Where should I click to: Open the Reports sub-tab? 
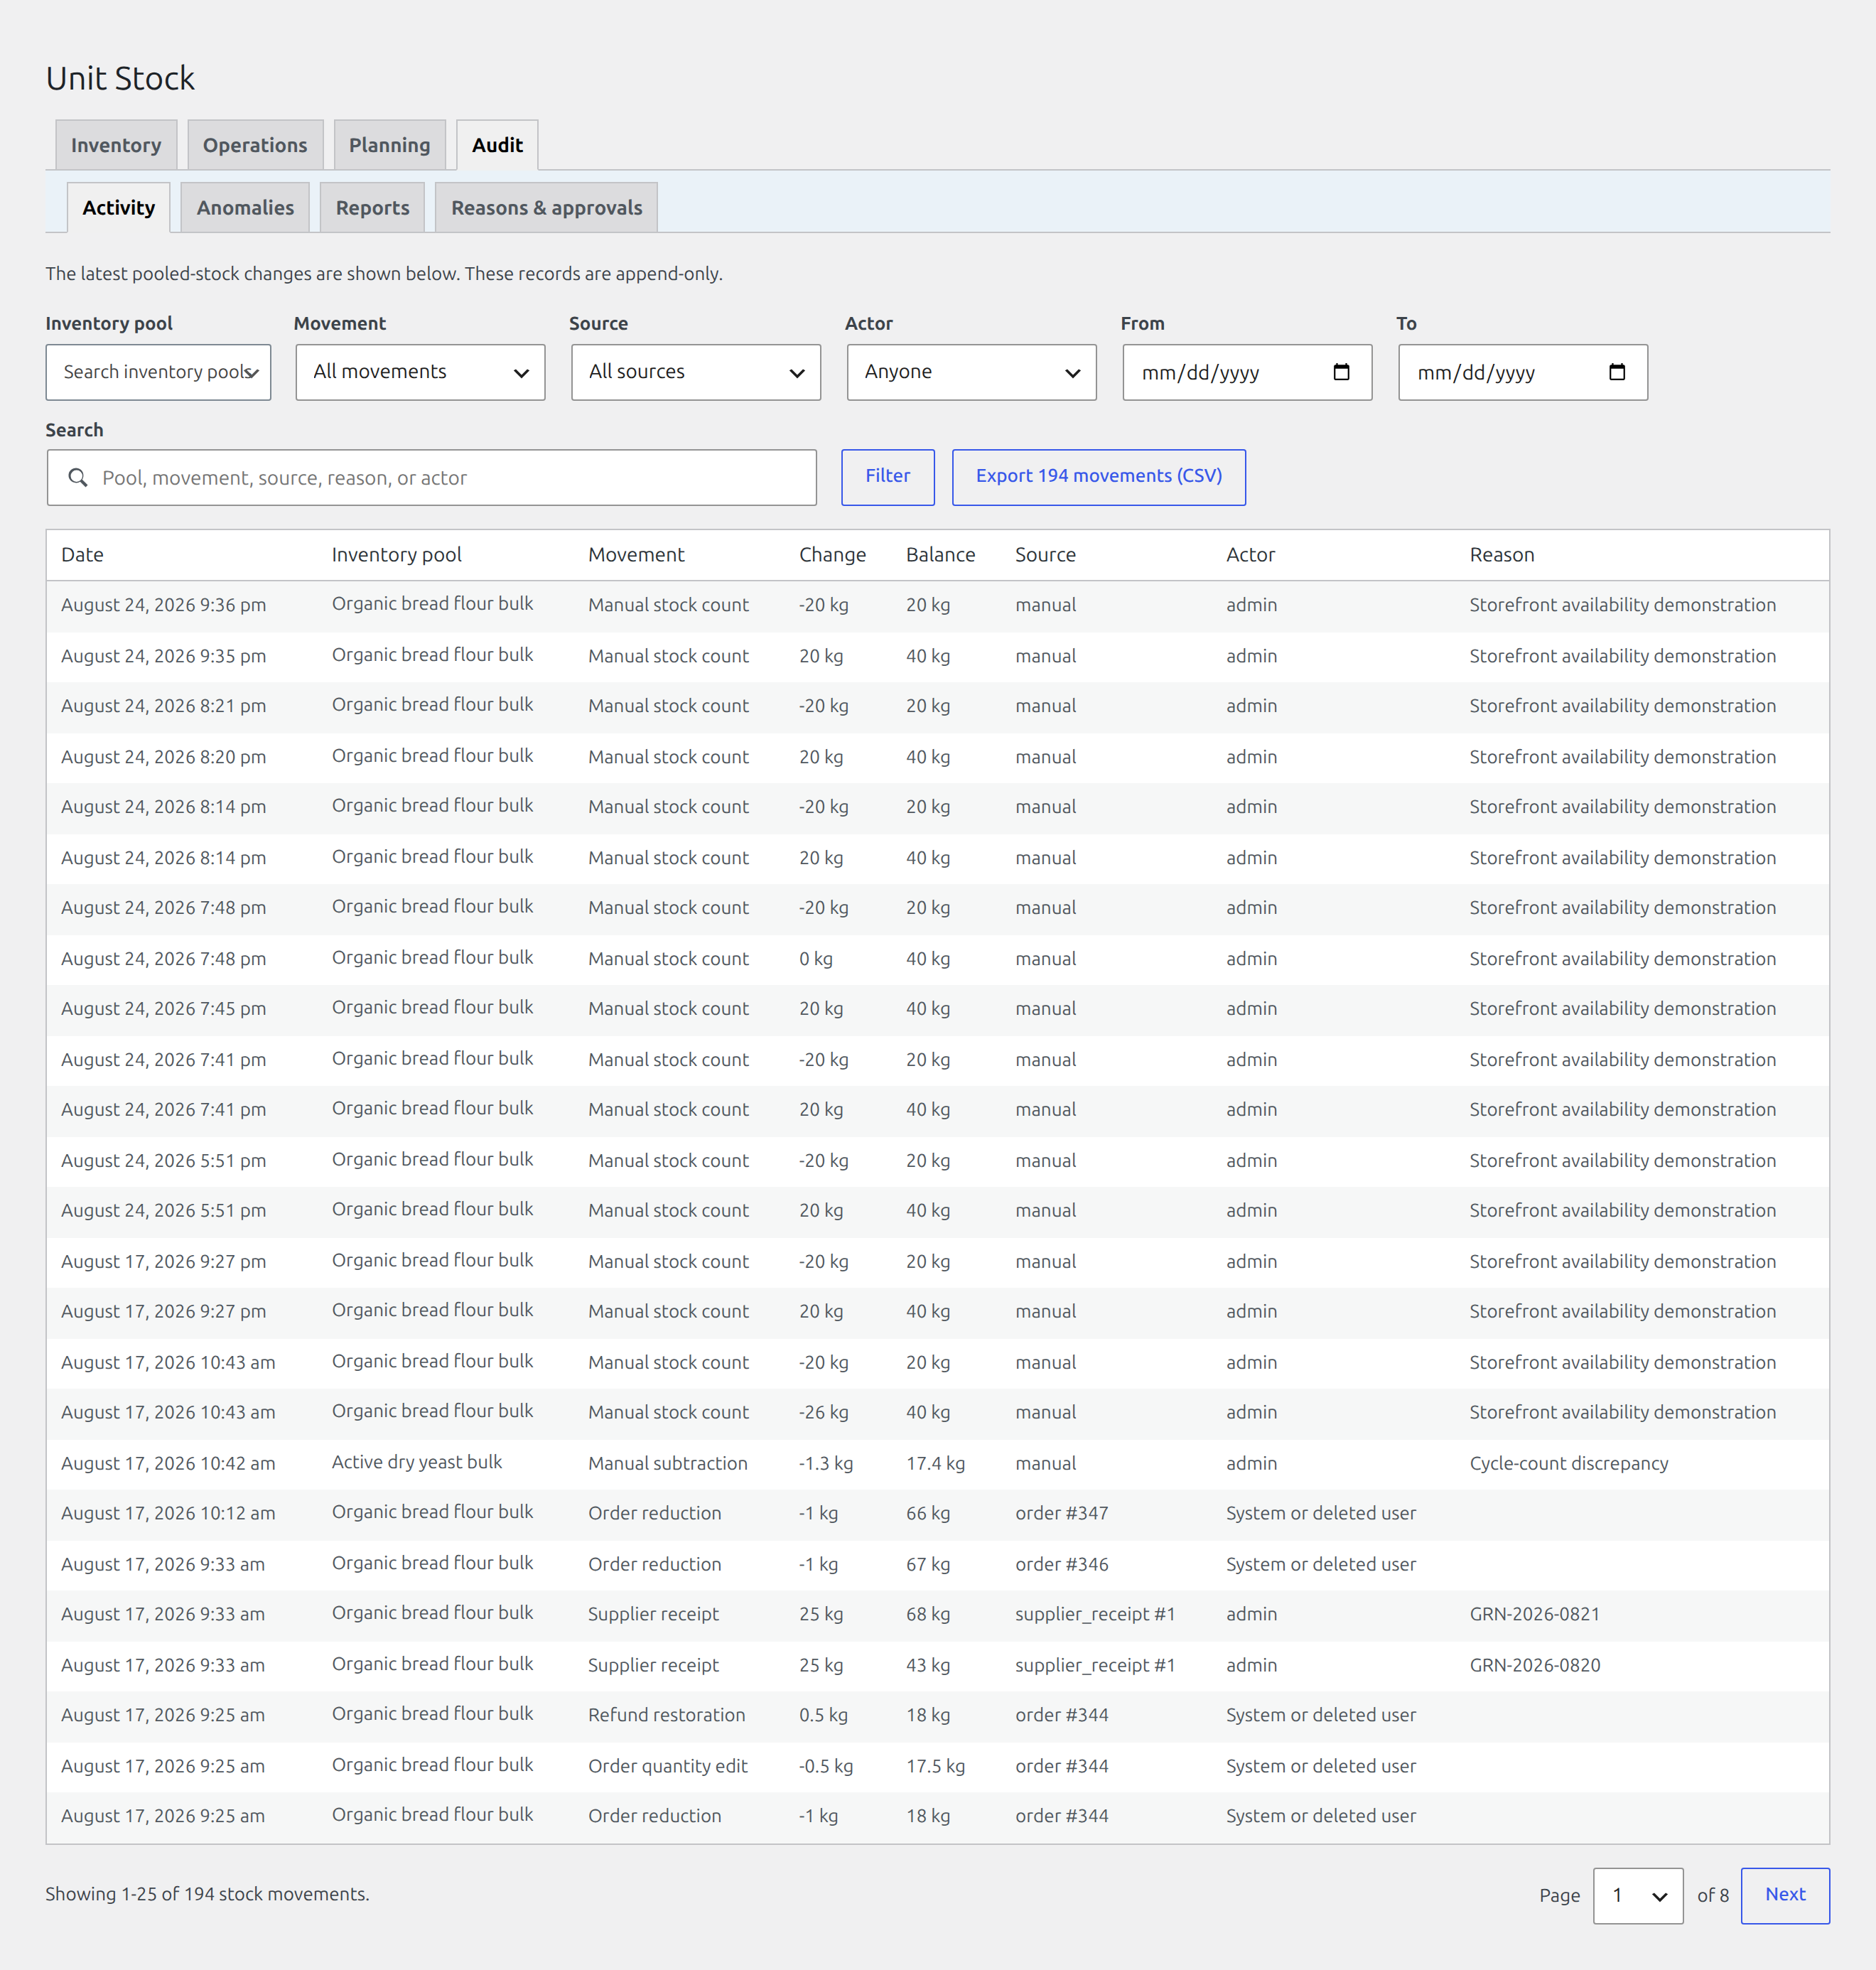tap(372, 208)
